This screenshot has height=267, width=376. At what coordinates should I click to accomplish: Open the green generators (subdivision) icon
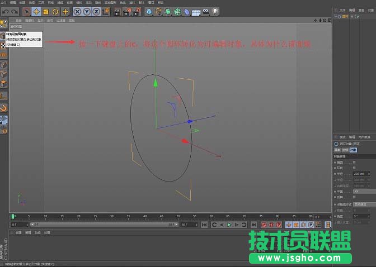(168, 12)
